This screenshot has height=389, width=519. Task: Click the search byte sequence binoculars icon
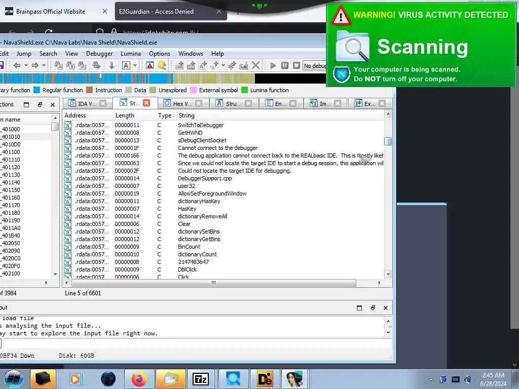click(x=82, y=65)
